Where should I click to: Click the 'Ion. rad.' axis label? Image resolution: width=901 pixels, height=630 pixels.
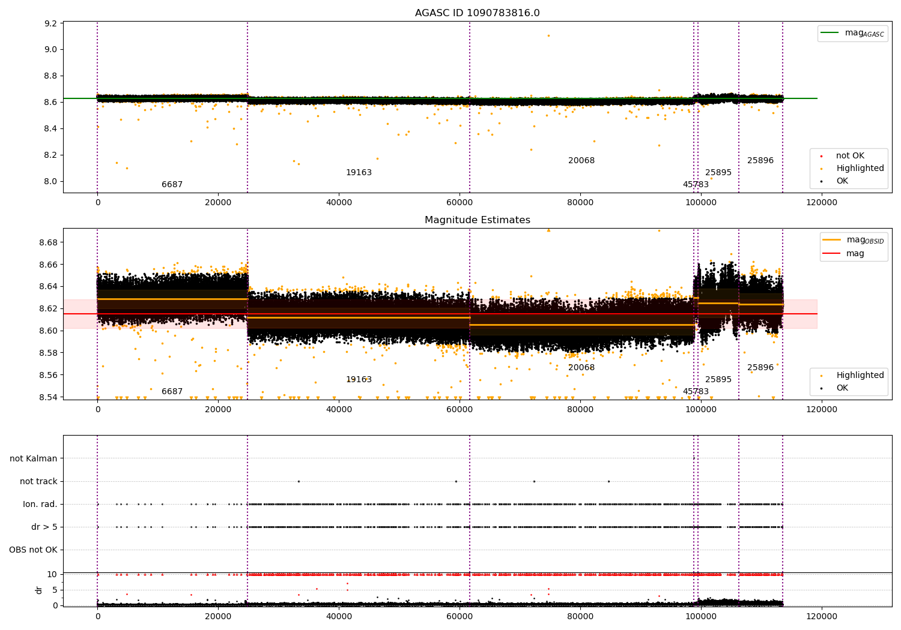point(40,505)
